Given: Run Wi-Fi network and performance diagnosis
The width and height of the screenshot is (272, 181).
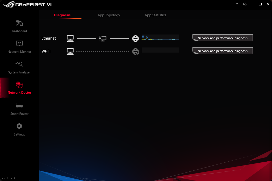Looking at the screenshot, I should click(223, 51).
